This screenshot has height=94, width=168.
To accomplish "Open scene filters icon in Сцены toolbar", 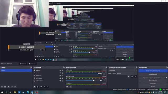I will pos(9,87).
